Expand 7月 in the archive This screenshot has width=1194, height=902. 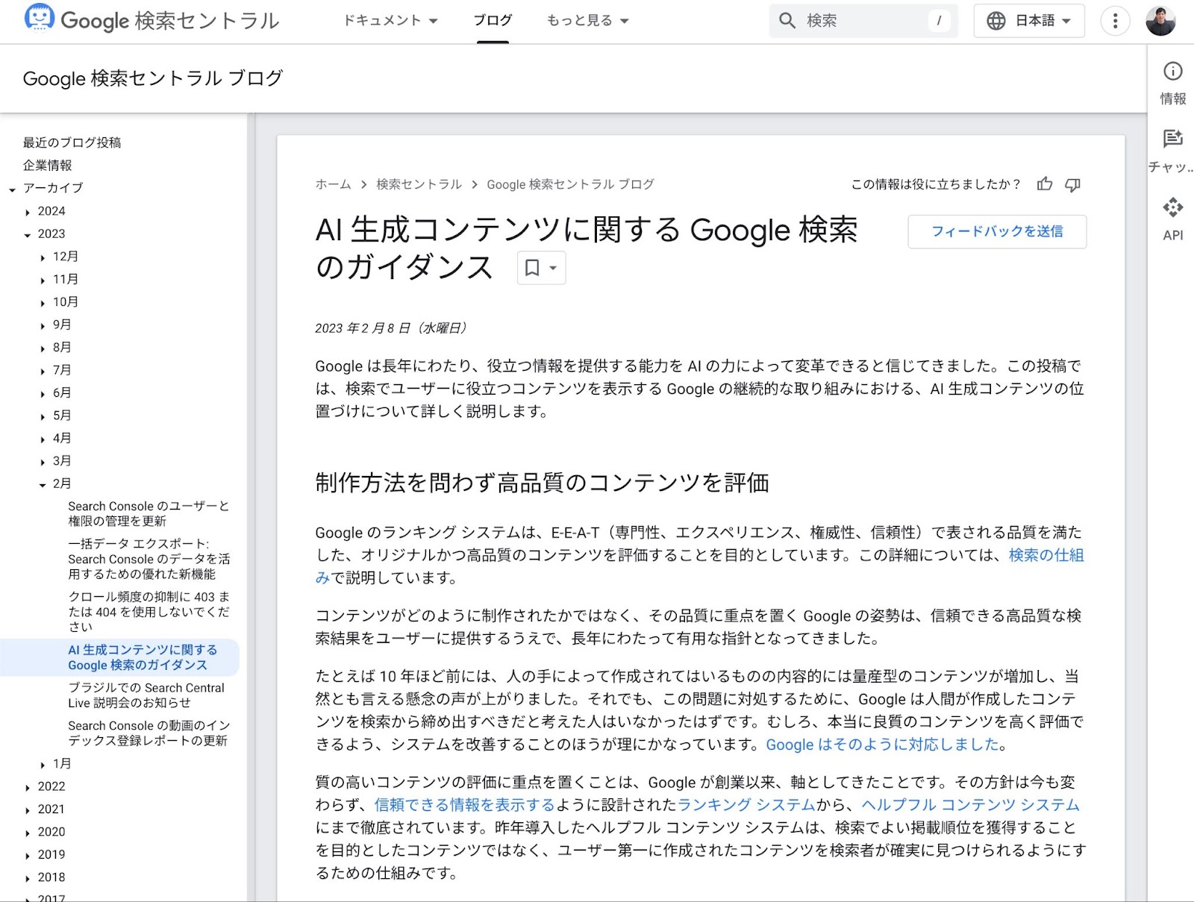click(43, 371)
